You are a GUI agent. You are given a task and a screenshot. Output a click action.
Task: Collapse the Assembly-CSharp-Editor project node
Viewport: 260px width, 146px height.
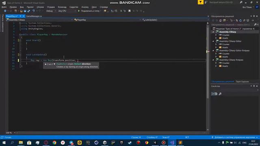click(x=213, y=41)
